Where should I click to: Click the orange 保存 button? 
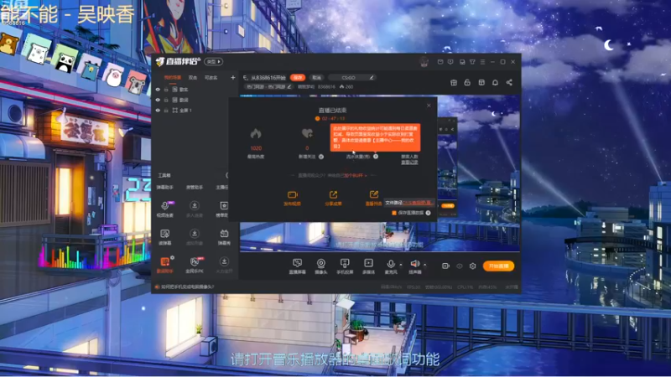[x=298, y=77]
